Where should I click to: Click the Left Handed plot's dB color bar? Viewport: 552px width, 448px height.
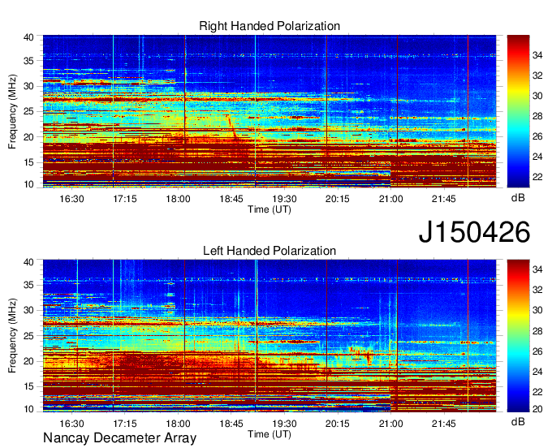click(x=518, y=336)
